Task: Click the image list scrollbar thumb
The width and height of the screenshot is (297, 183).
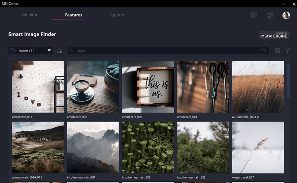Action: (288, 81)
